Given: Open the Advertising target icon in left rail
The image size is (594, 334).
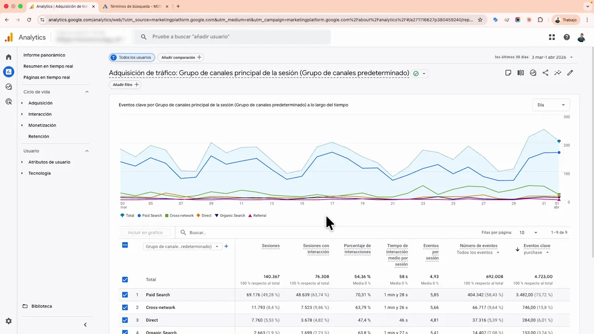Looking at the screenshot, I should click(8, 102).
